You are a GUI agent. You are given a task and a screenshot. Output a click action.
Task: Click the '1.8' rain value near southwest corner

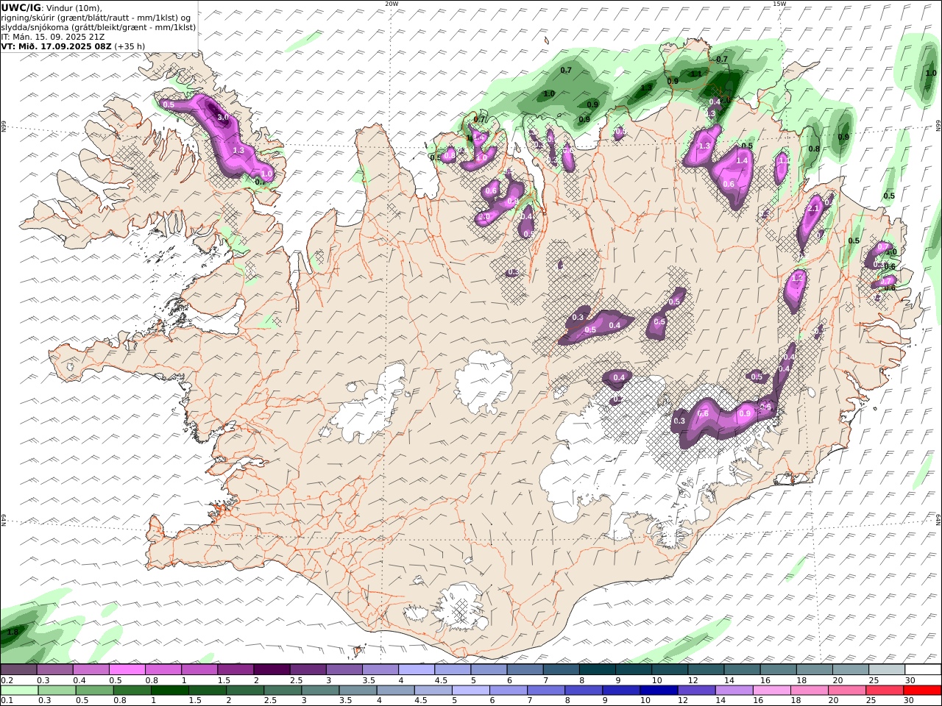13,632
